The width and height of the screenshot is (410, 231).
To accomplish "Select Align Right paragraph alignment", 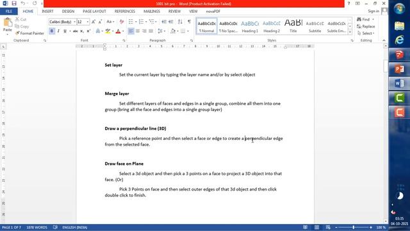I will click(144, 31).
